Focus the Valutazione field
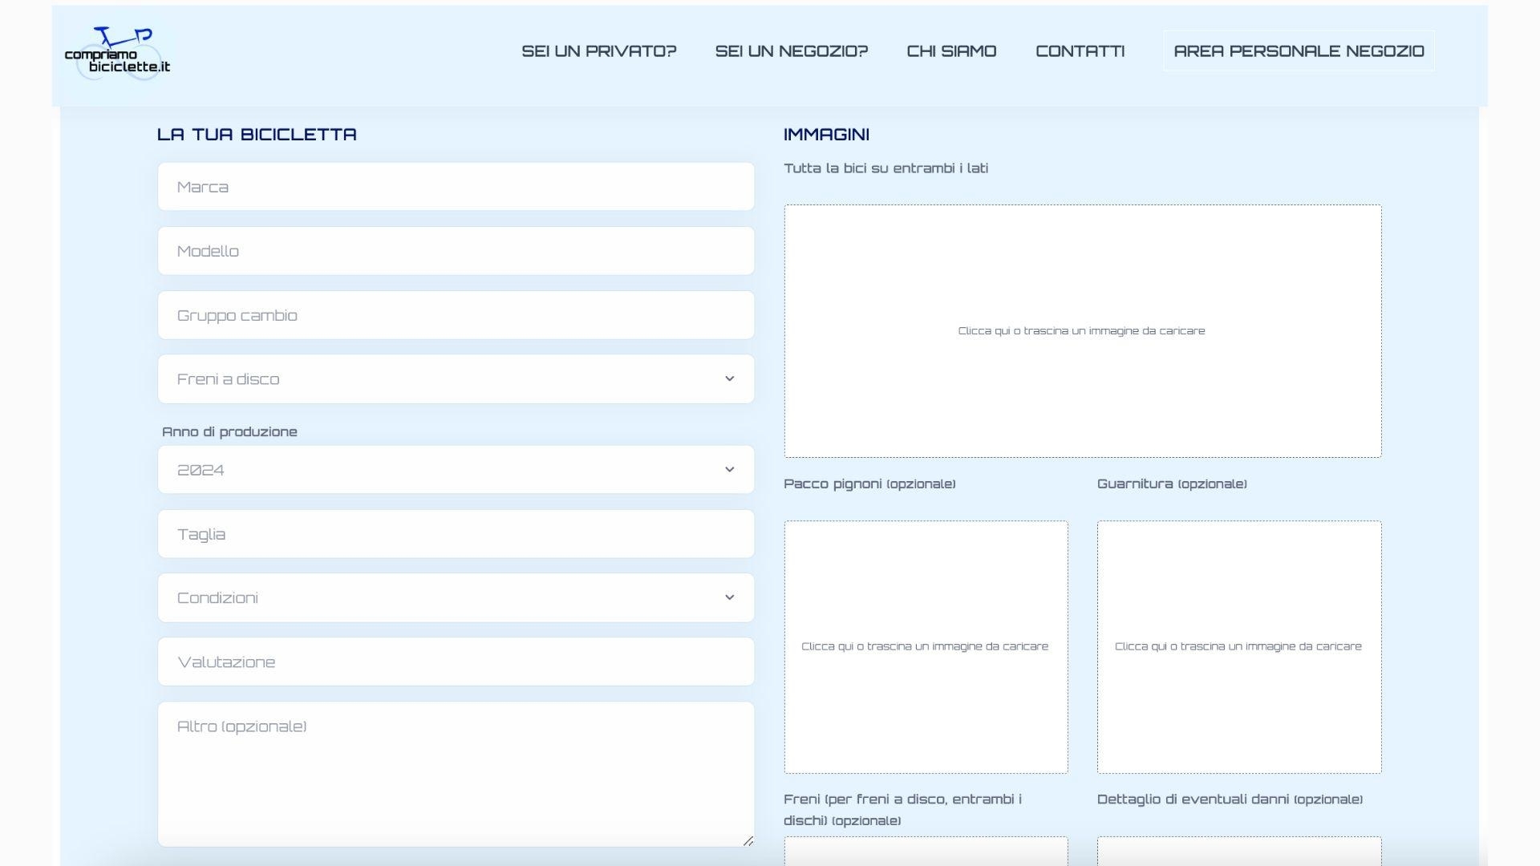1540x866 pixels. (456, 662)
